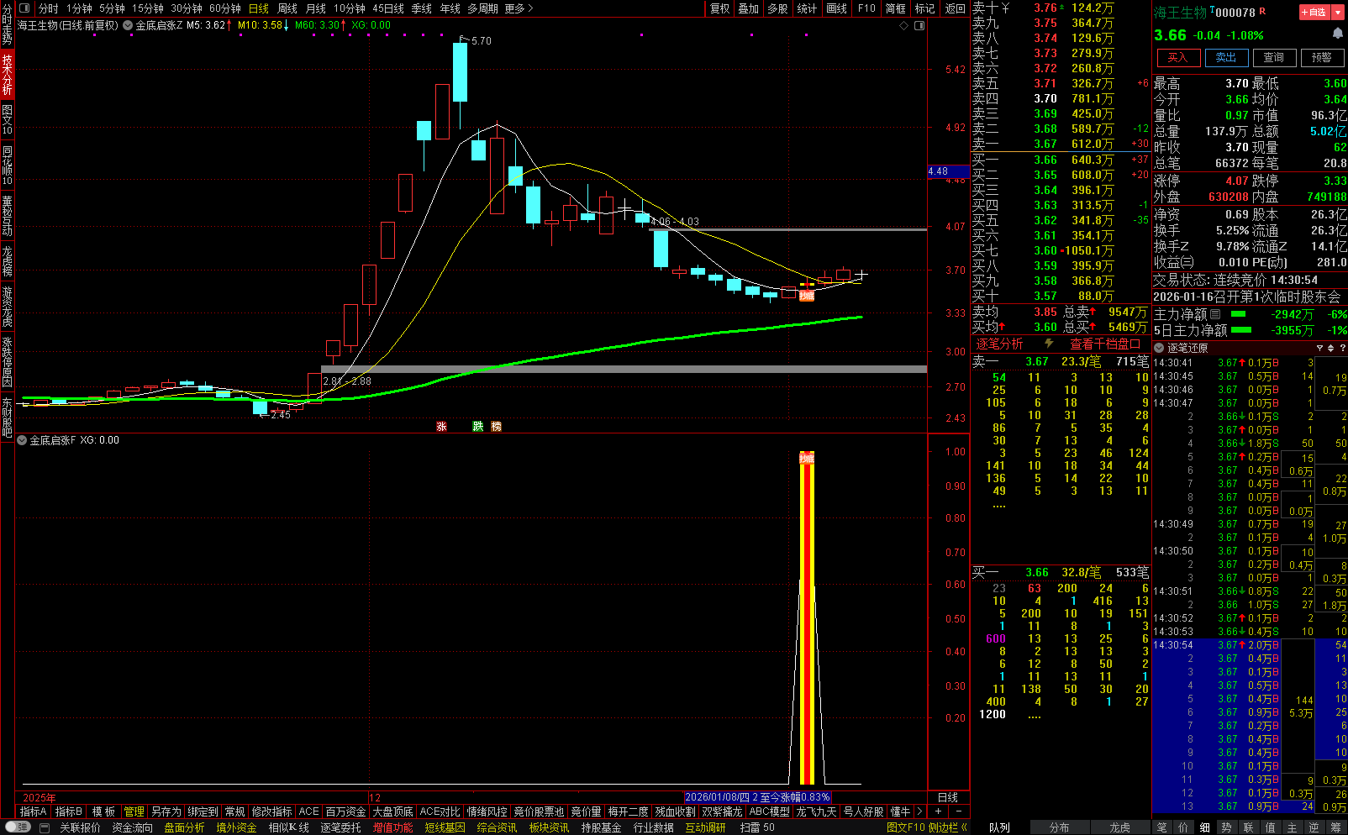Toggle 画线 drawing mode

click(837, 8)
